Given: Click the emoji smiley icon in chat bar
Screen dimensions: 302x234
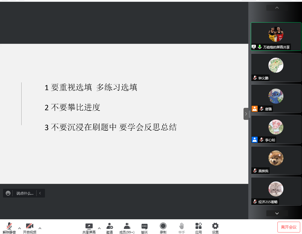Looking at the screenshot, I should point(8,193).
